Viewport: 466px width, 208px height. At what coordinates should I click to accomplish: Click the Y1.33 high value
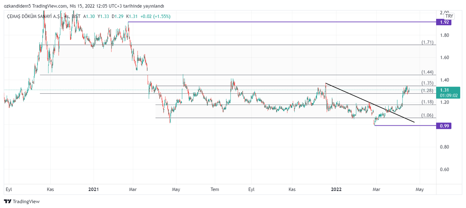tap(103, 16)
